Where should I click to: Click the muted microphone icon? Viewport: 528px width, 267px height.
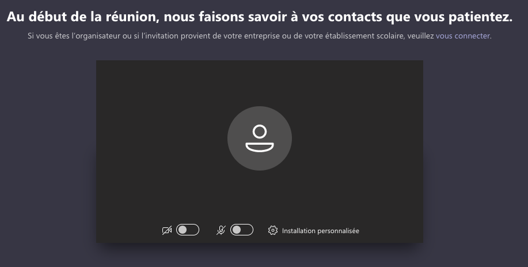(221, 230)
